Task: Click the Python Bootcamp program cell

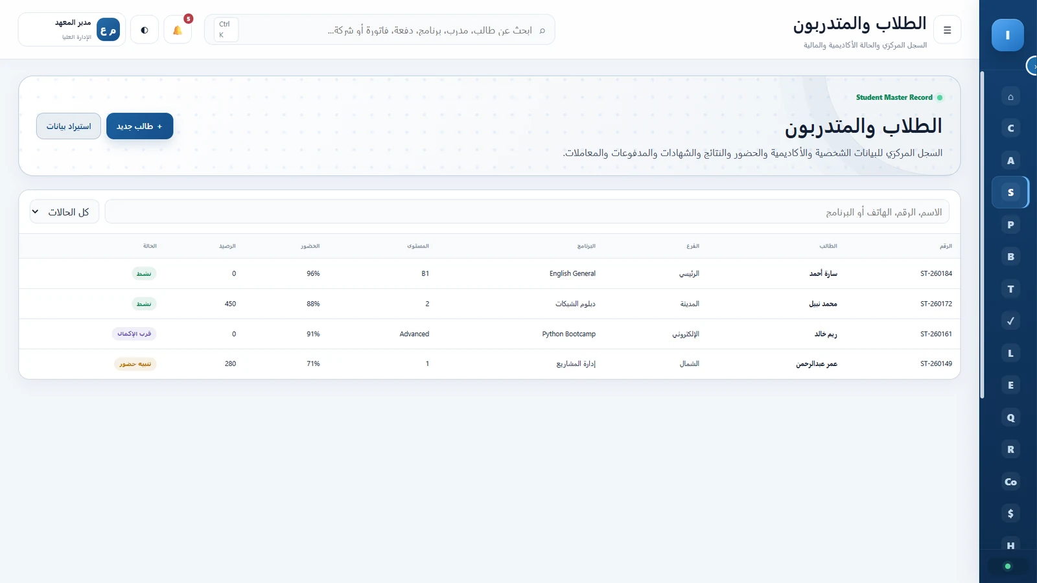Action: click(x=569, y=334)
